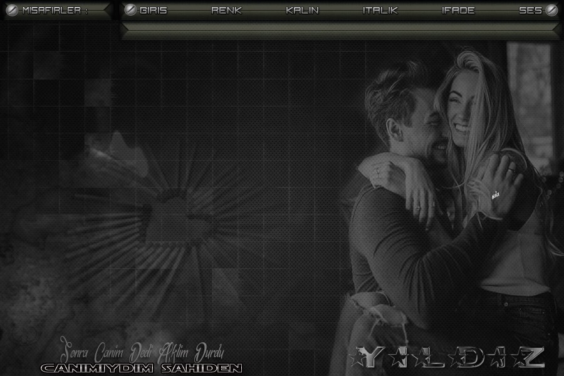Toggle the SES sound option
The height and width of the screenshot is (376, 564).
tap(530, 11)
